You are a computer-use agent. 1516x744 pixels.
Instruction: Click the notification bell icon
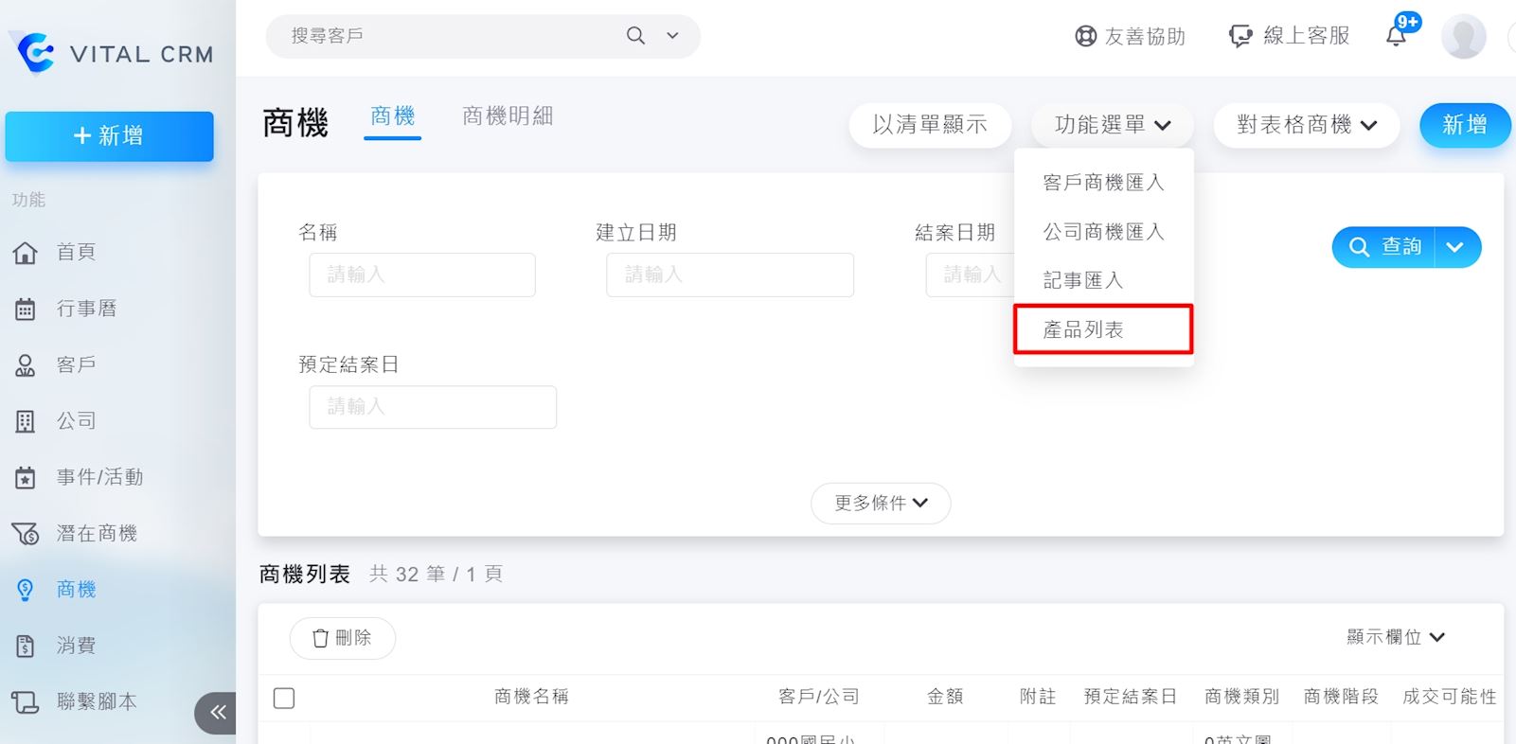pyautogui.click(x=1396, y=36)
